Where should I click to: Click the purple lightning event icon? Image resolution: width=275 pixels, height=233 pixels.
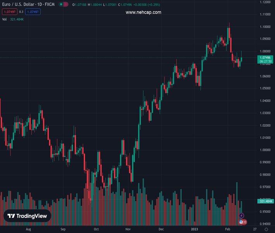point(242,216)
